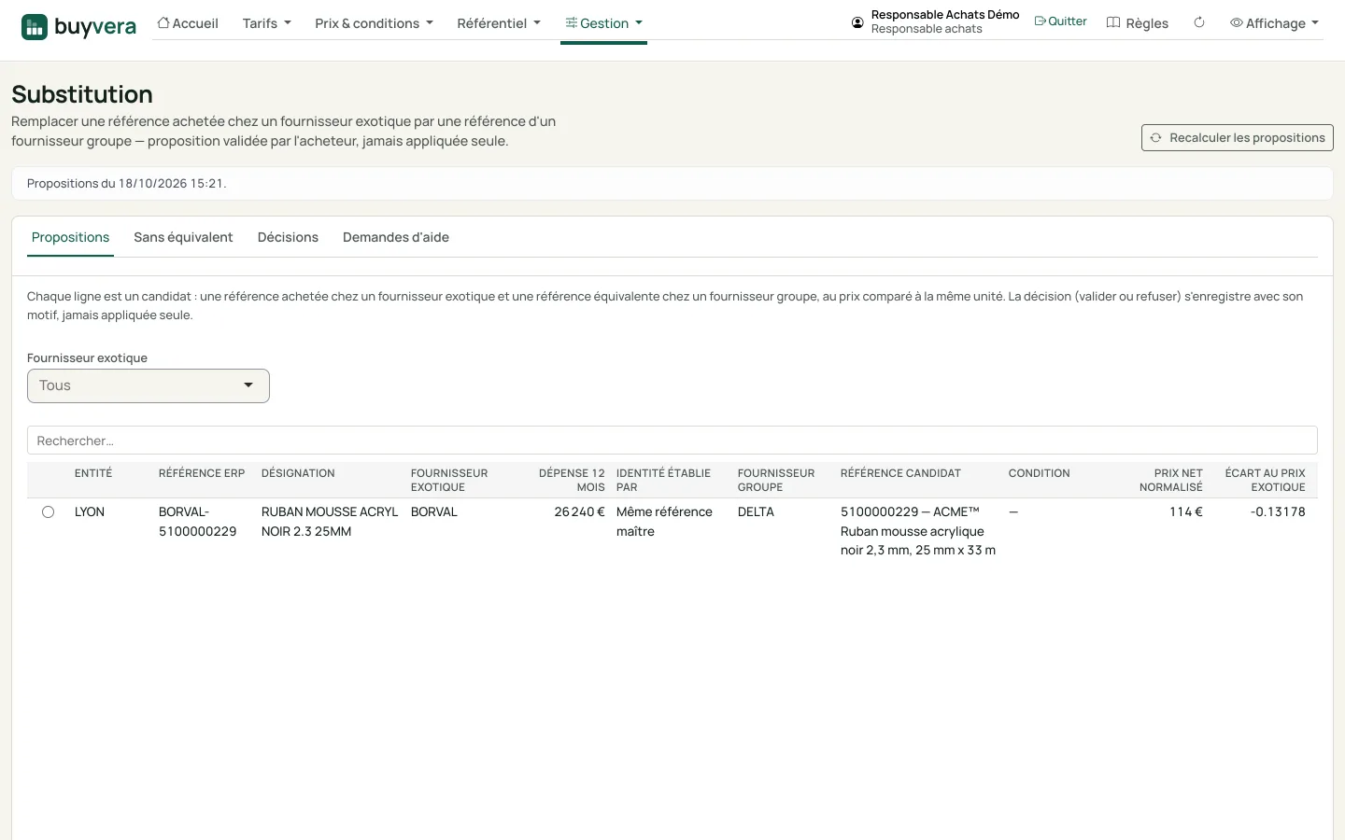
Task: Click the Prix net normalisé column header
Action: [x=1171, y=480]
